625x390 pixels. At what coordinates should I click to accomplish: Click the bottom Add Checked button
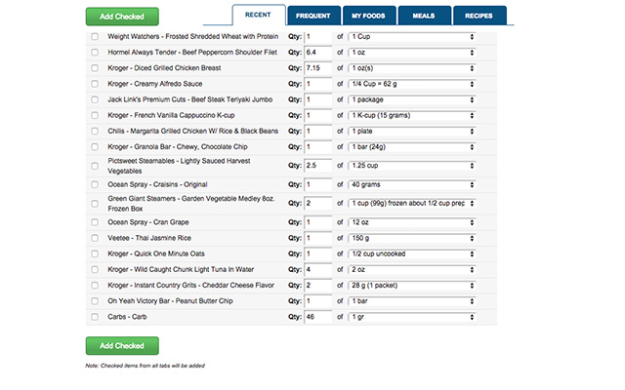[122, 345]
